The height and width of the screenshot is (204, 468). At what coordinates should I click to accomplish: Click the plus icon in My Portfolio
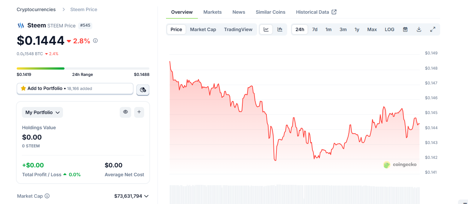pos(139,112)
